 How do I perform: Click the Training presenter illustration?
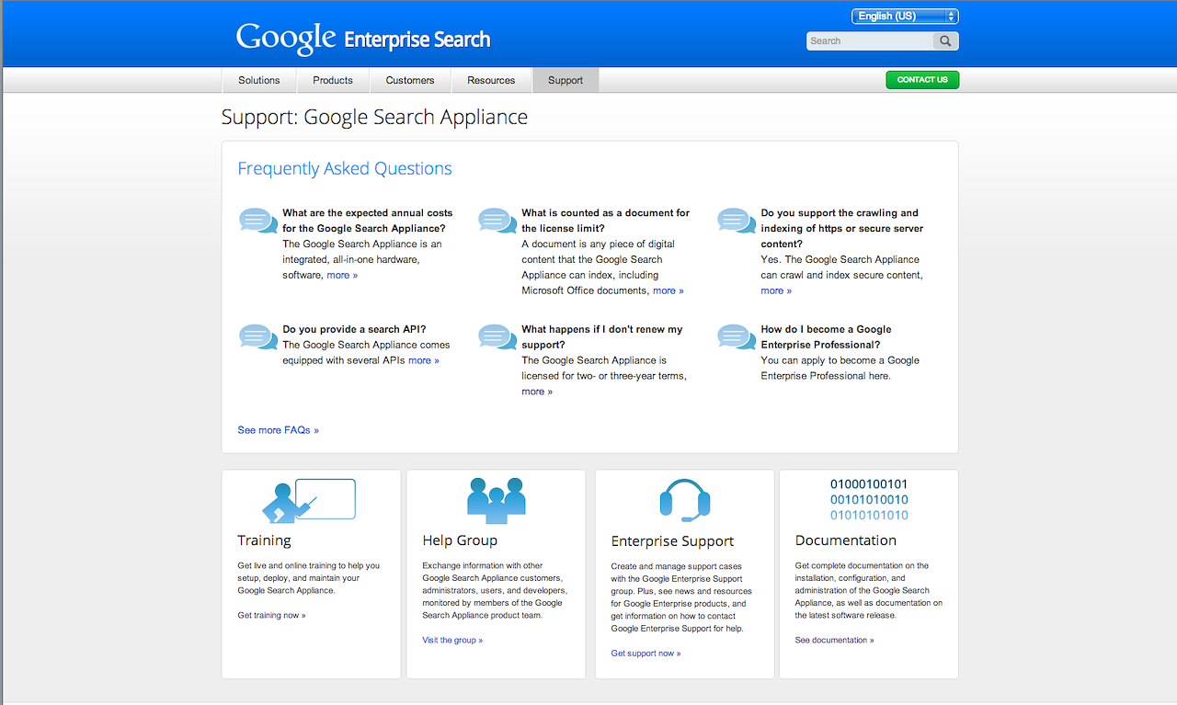coord(309,501)
